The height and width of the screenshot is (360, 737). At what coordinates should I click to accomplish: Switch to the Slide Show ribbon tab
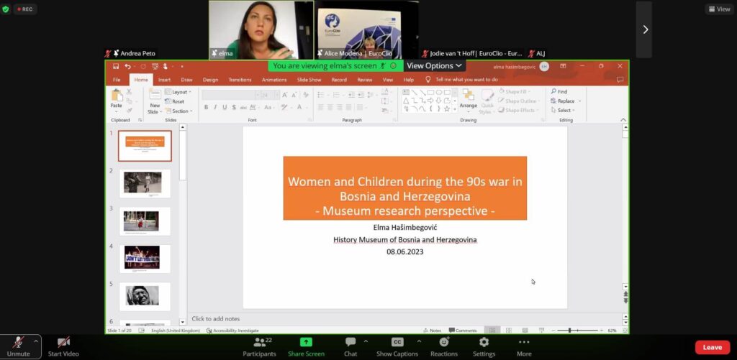[x=309, y=80]
